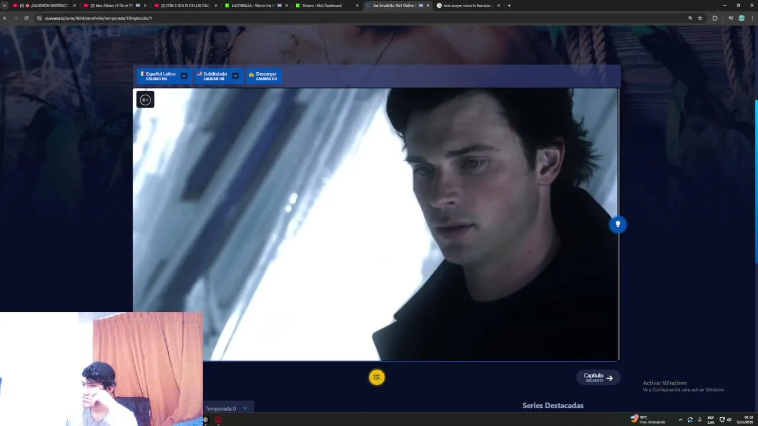Click the Smallville video player frame
This screenshot has width=758, height=426.
(x=376, y=224)
